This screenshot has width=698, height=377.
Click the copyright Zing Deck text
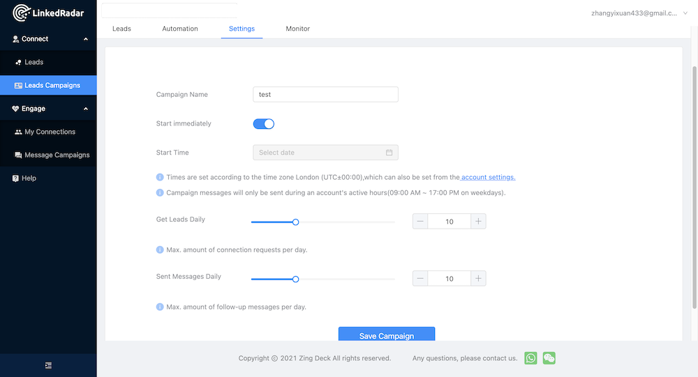point(314,358)
